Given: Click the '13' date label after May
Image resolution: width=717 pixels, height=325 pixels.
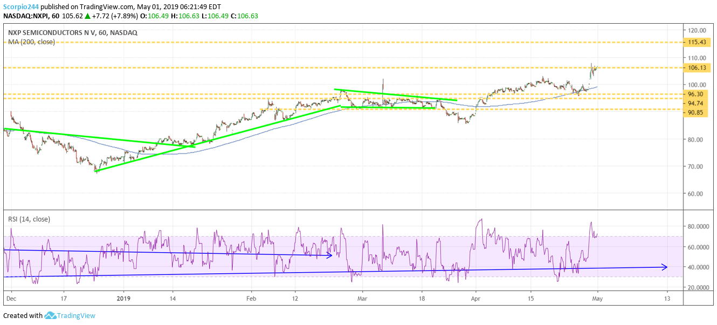Looking at the screenshot, I should pyautogui.click(x=666, y=298).
